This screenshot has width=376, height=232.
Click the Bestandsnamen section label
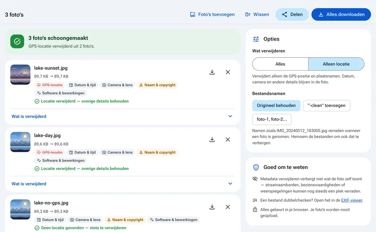[x=269, y=94]
